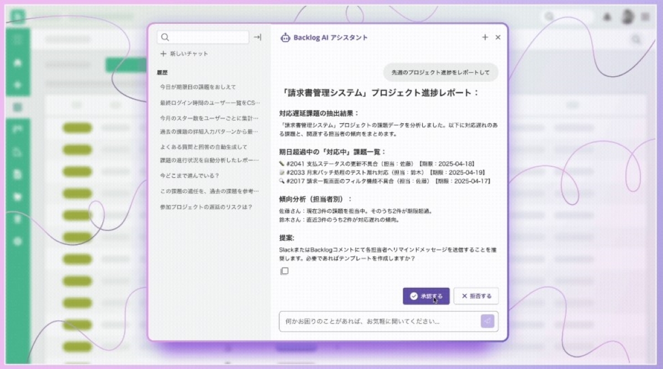Collapse the chat history sidebar with the arrow icon
The width and height of the screenshot is (663, 369).
(x=257, y=38)
